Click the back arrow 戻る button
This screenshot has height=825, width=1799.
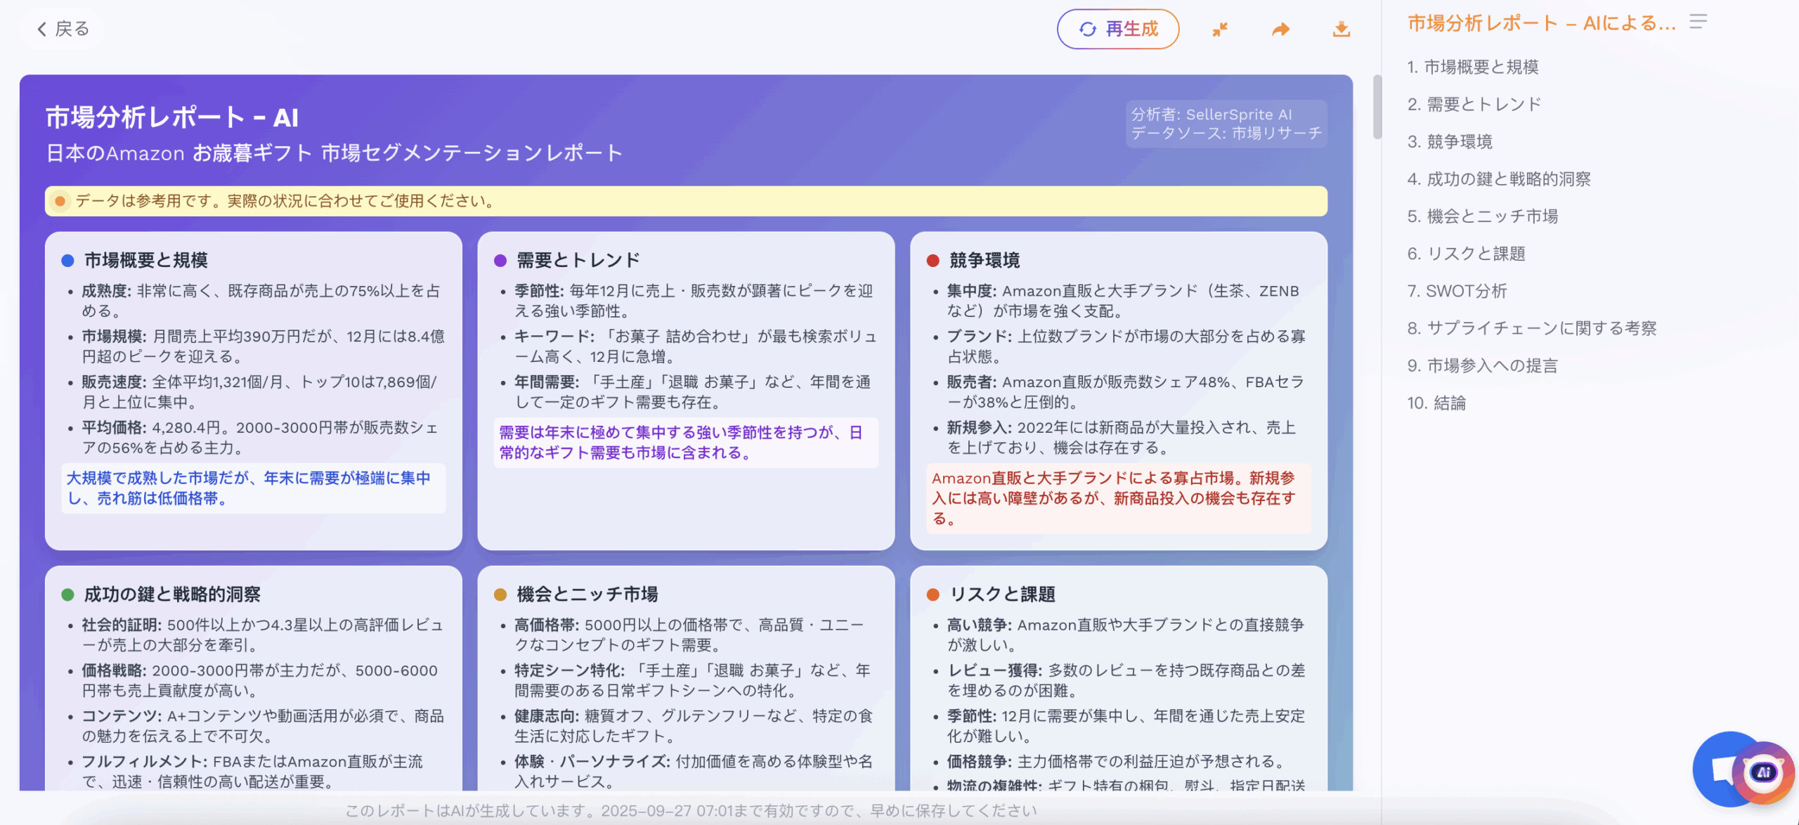point(63,29)
